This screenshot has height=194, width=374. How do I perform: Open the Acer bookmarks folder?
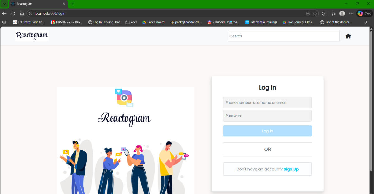pos(131,22)
